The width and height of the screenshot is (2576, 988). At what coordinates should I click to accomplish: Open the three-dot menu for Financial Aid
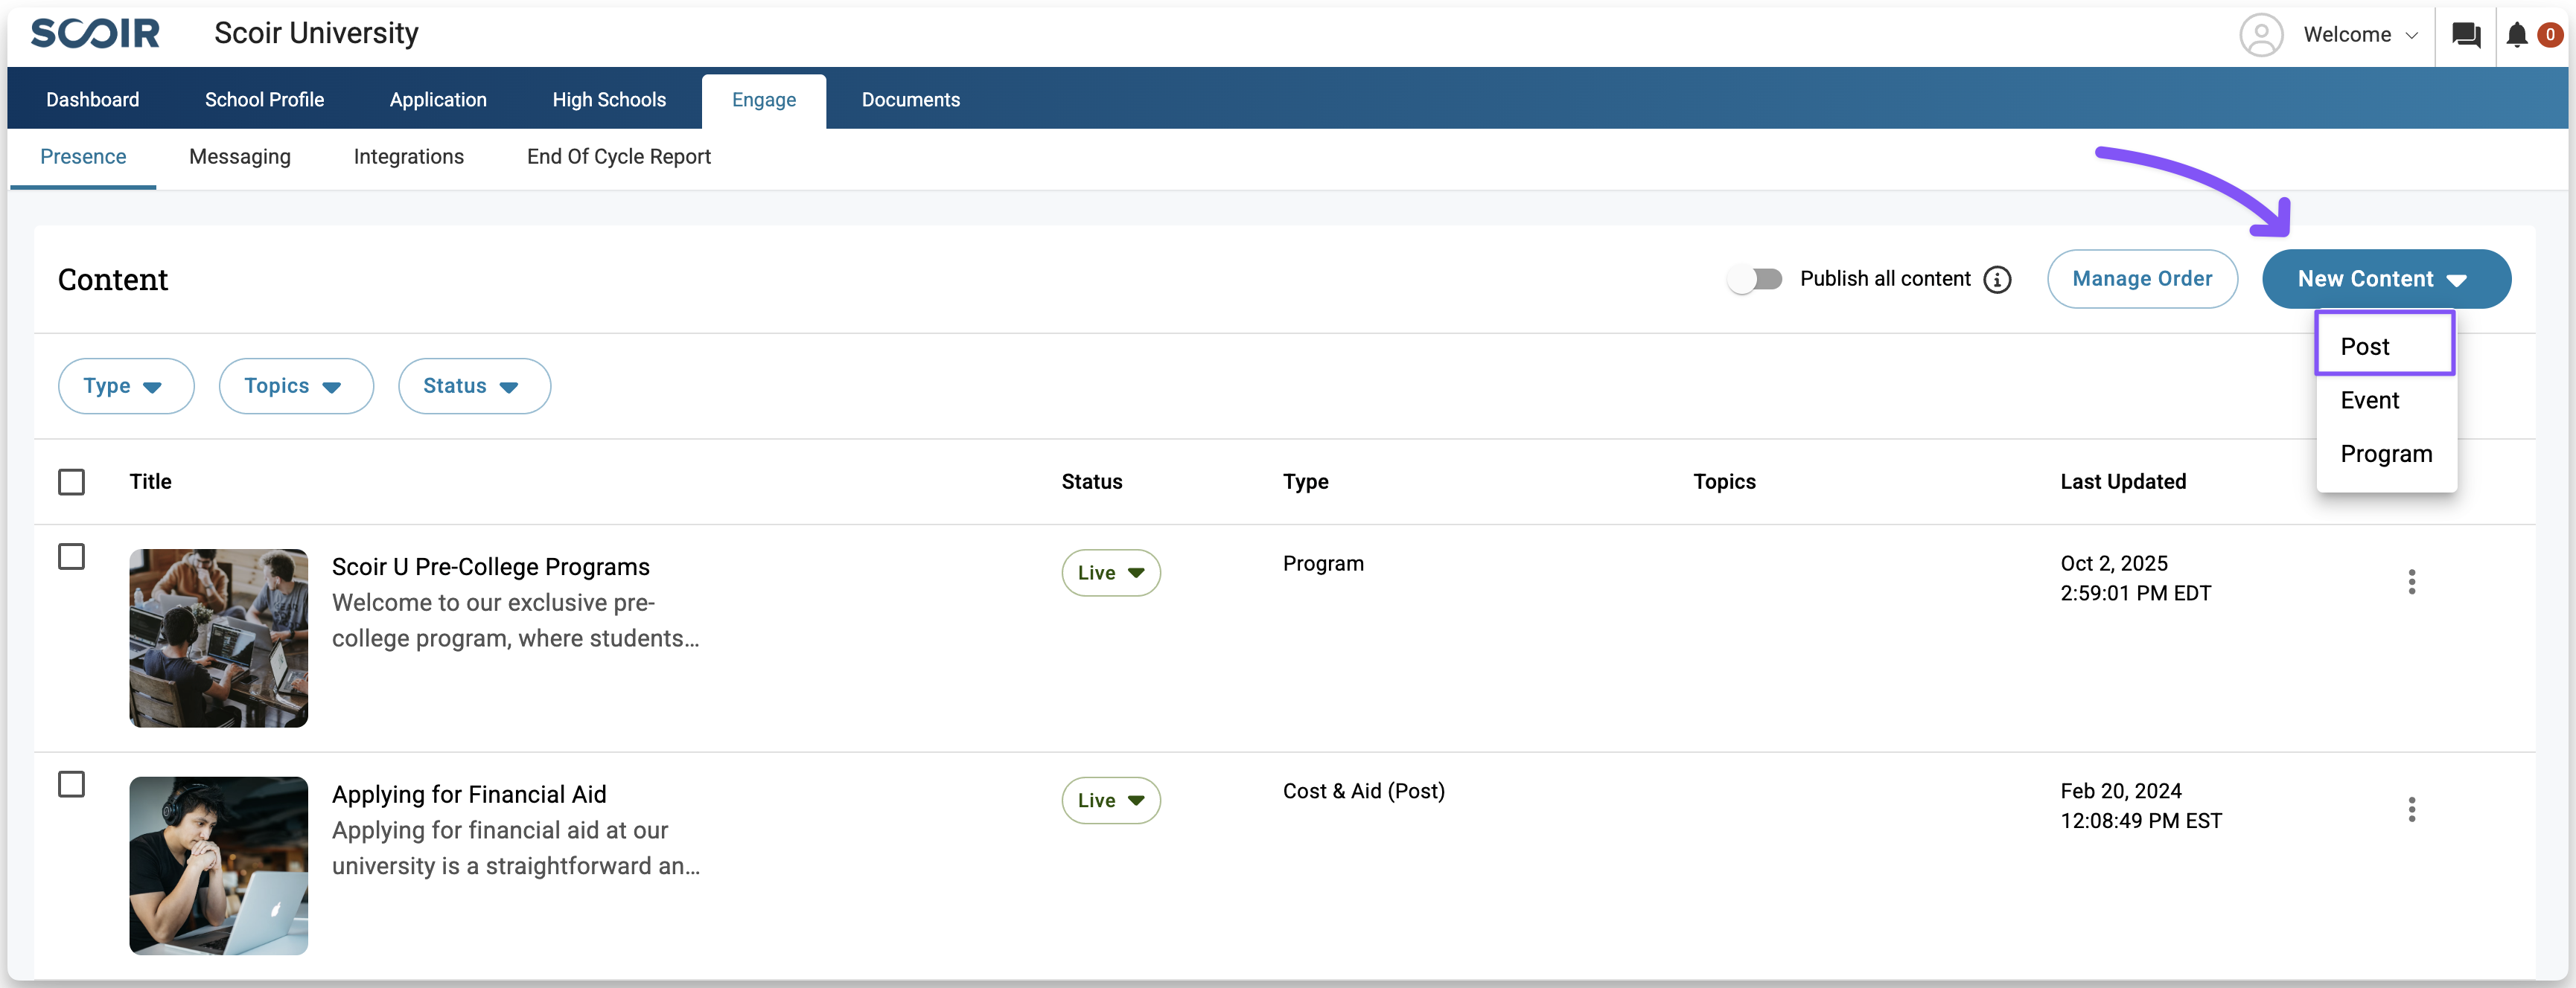pyautogui.click(x=2411, y=809)
